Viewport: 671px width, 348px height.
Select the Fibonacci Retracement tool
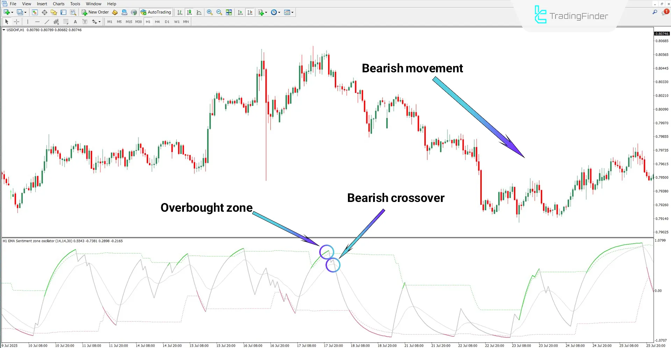[x=66, y=21]
